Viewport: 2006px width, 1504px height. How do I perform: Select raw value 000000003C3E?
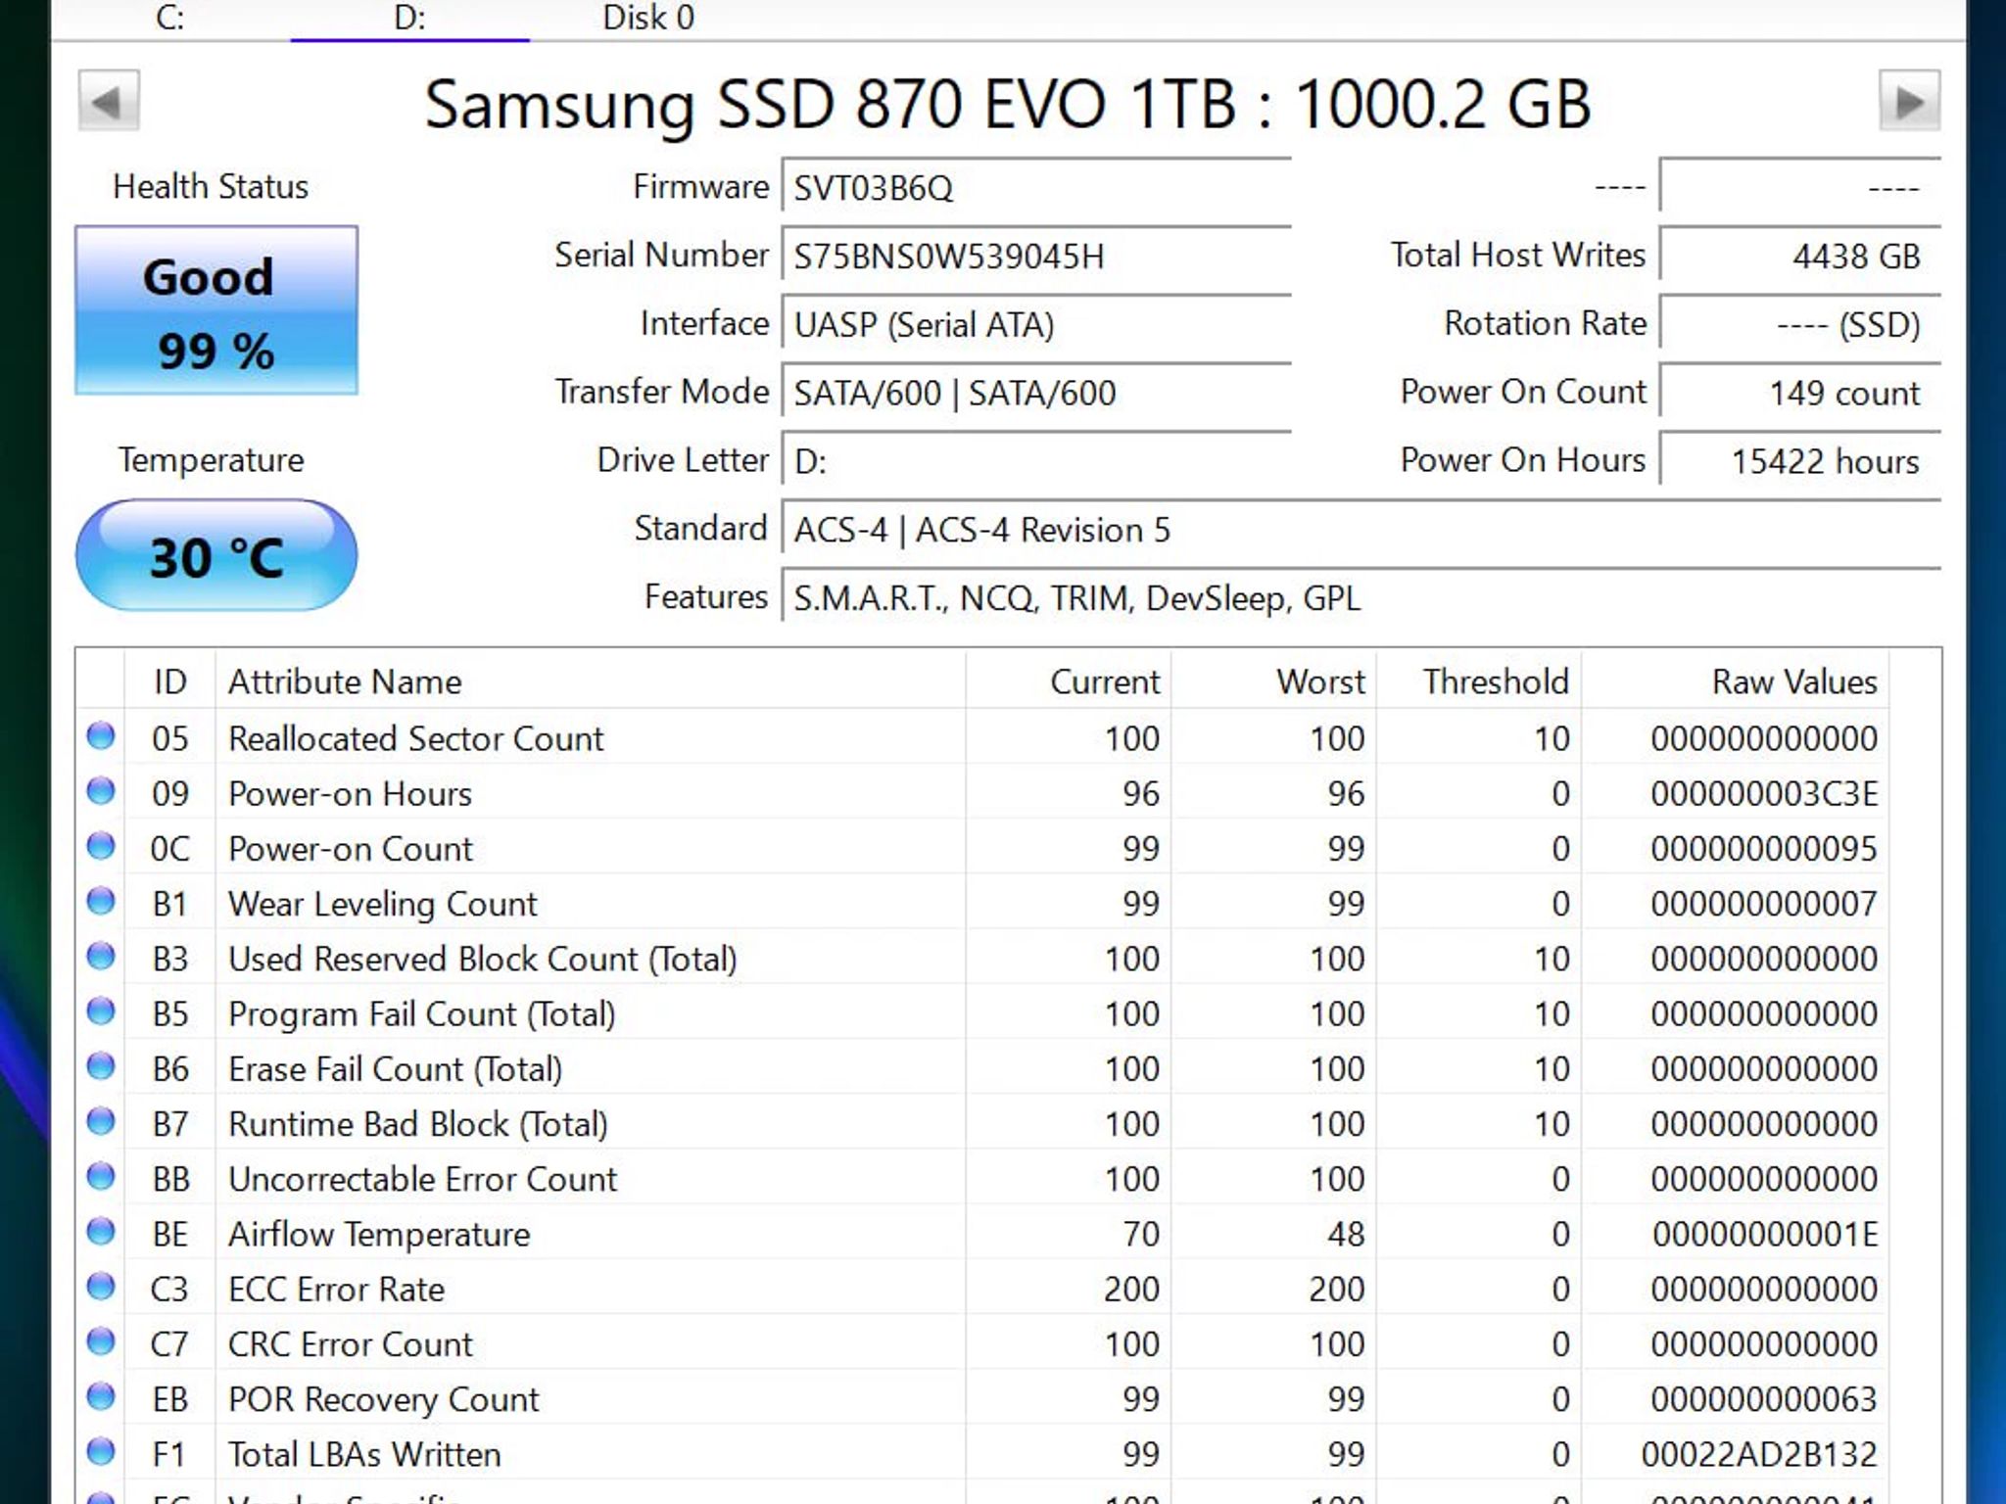click(1764, 794)
